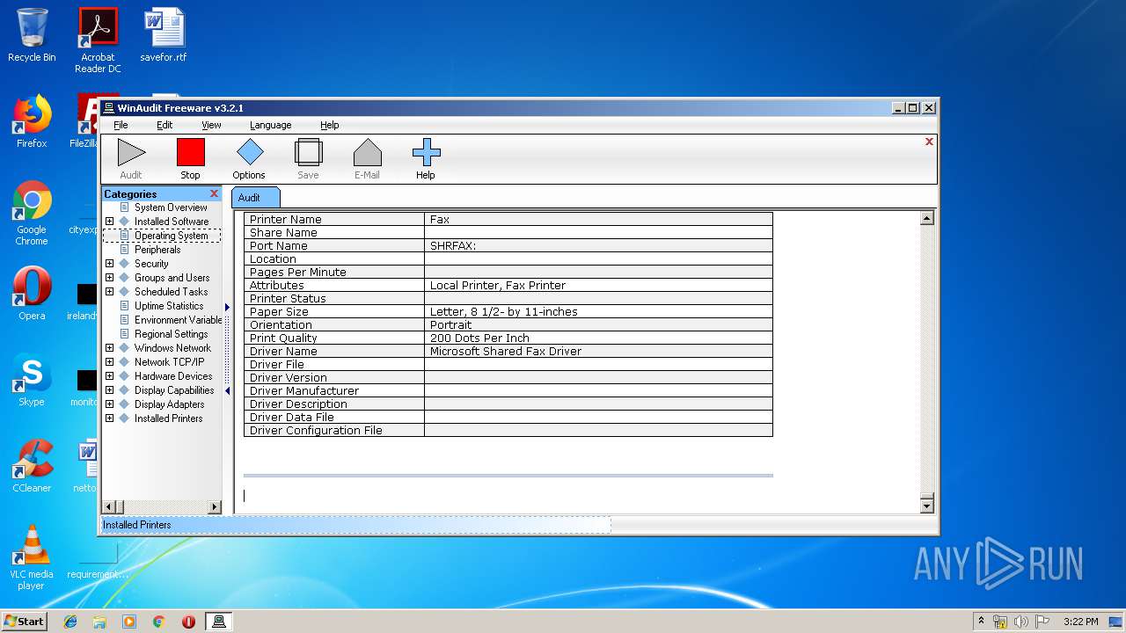Viewport: 1126px width, 633px height.
Task: Expand the Groups and Users node
Action: click(109, 278)
